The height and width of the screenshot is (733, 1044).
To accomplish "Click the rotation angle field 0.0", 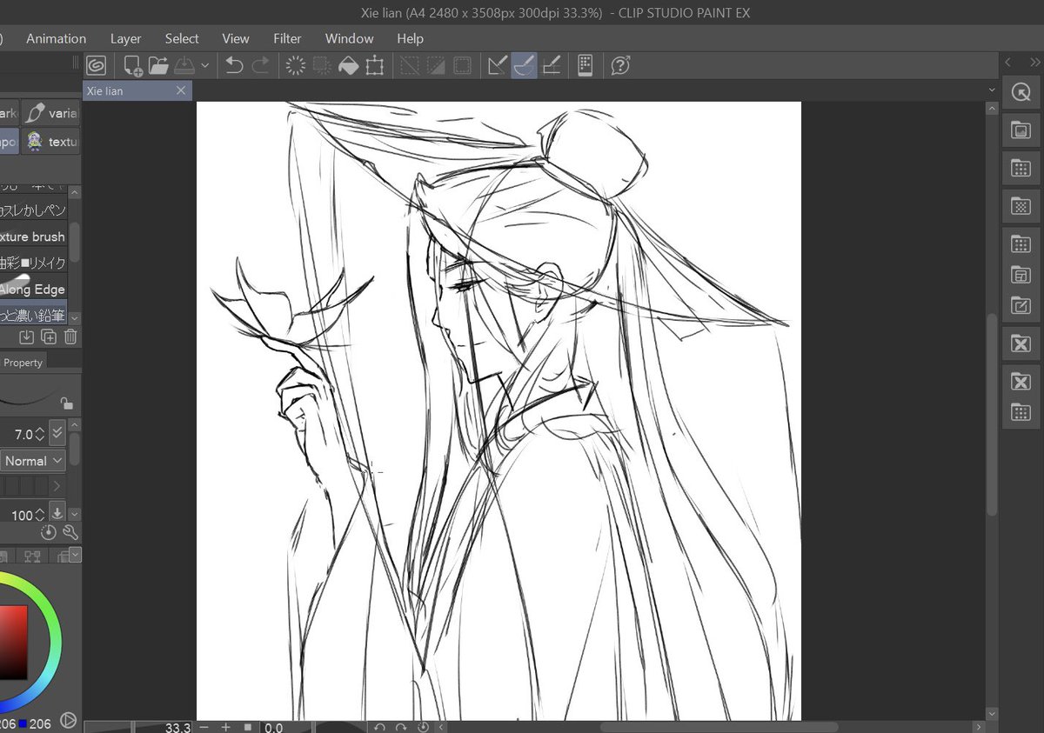I will [x=273, y=727].
